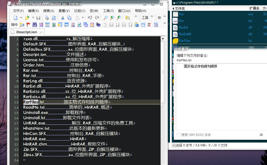Open the outline tree plugin icon
Viewport: 267px width, 165px height.
tap(54, 25)
